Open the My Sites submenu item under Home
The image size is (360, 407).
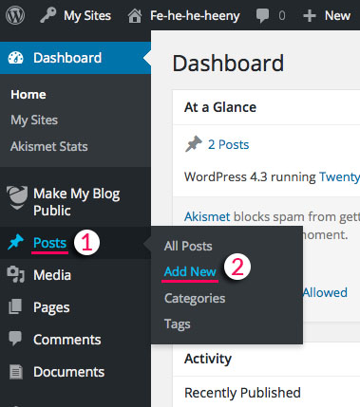tap(34, 120)
